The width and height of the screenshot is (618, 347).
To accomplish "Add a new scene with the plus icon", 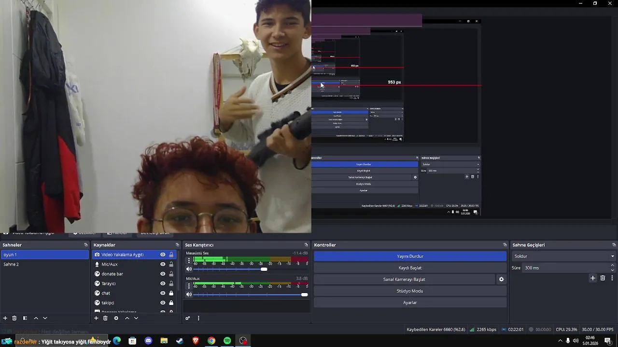I will tap(5, 318).
